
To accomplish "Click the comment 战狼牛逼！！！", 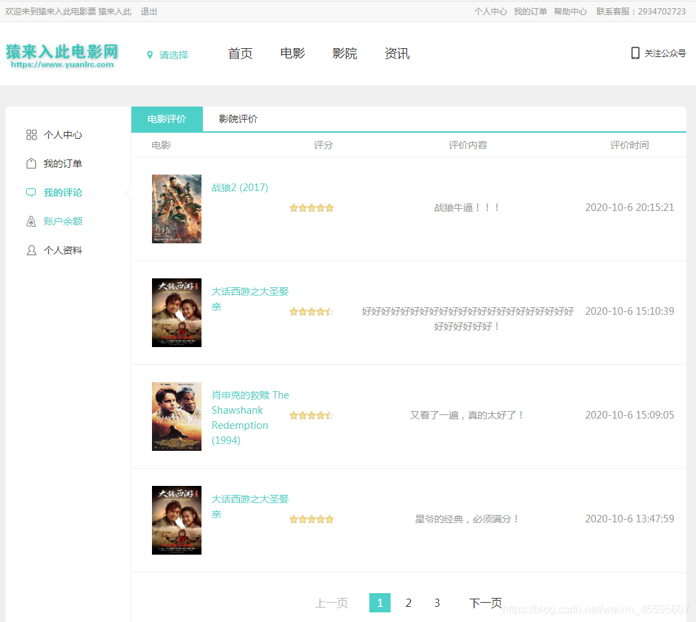I will coord(468,208).
